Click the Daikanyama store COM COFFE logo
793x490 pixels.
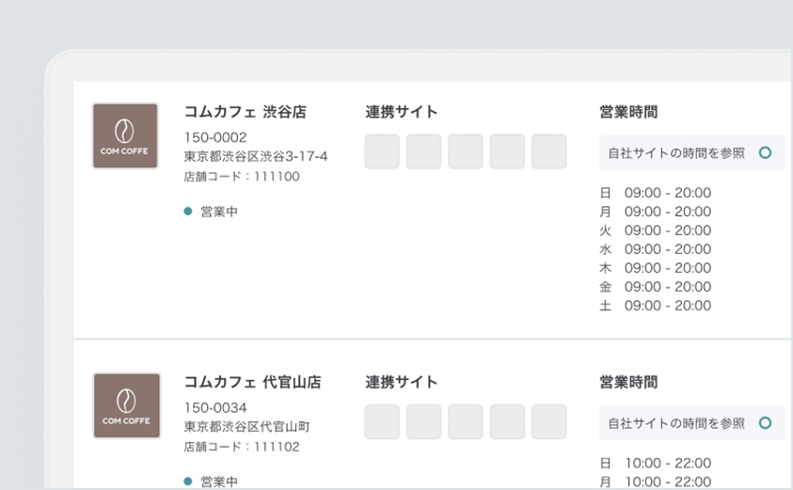pyautogui.click(x=126, y=405)
